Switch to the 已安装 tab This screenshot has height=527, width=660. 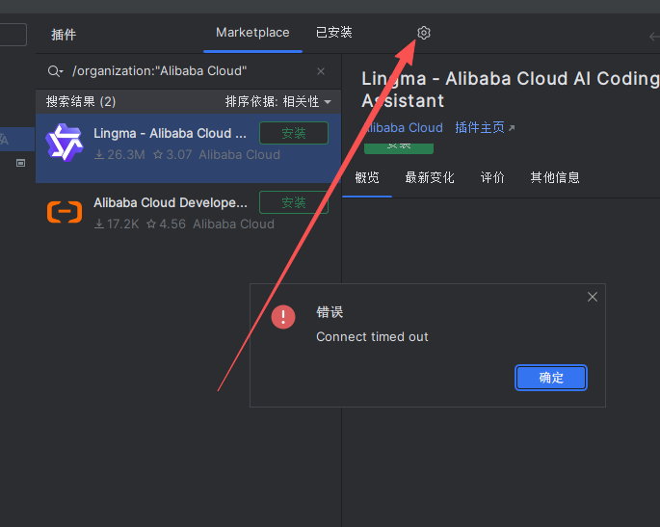[333, 33]
